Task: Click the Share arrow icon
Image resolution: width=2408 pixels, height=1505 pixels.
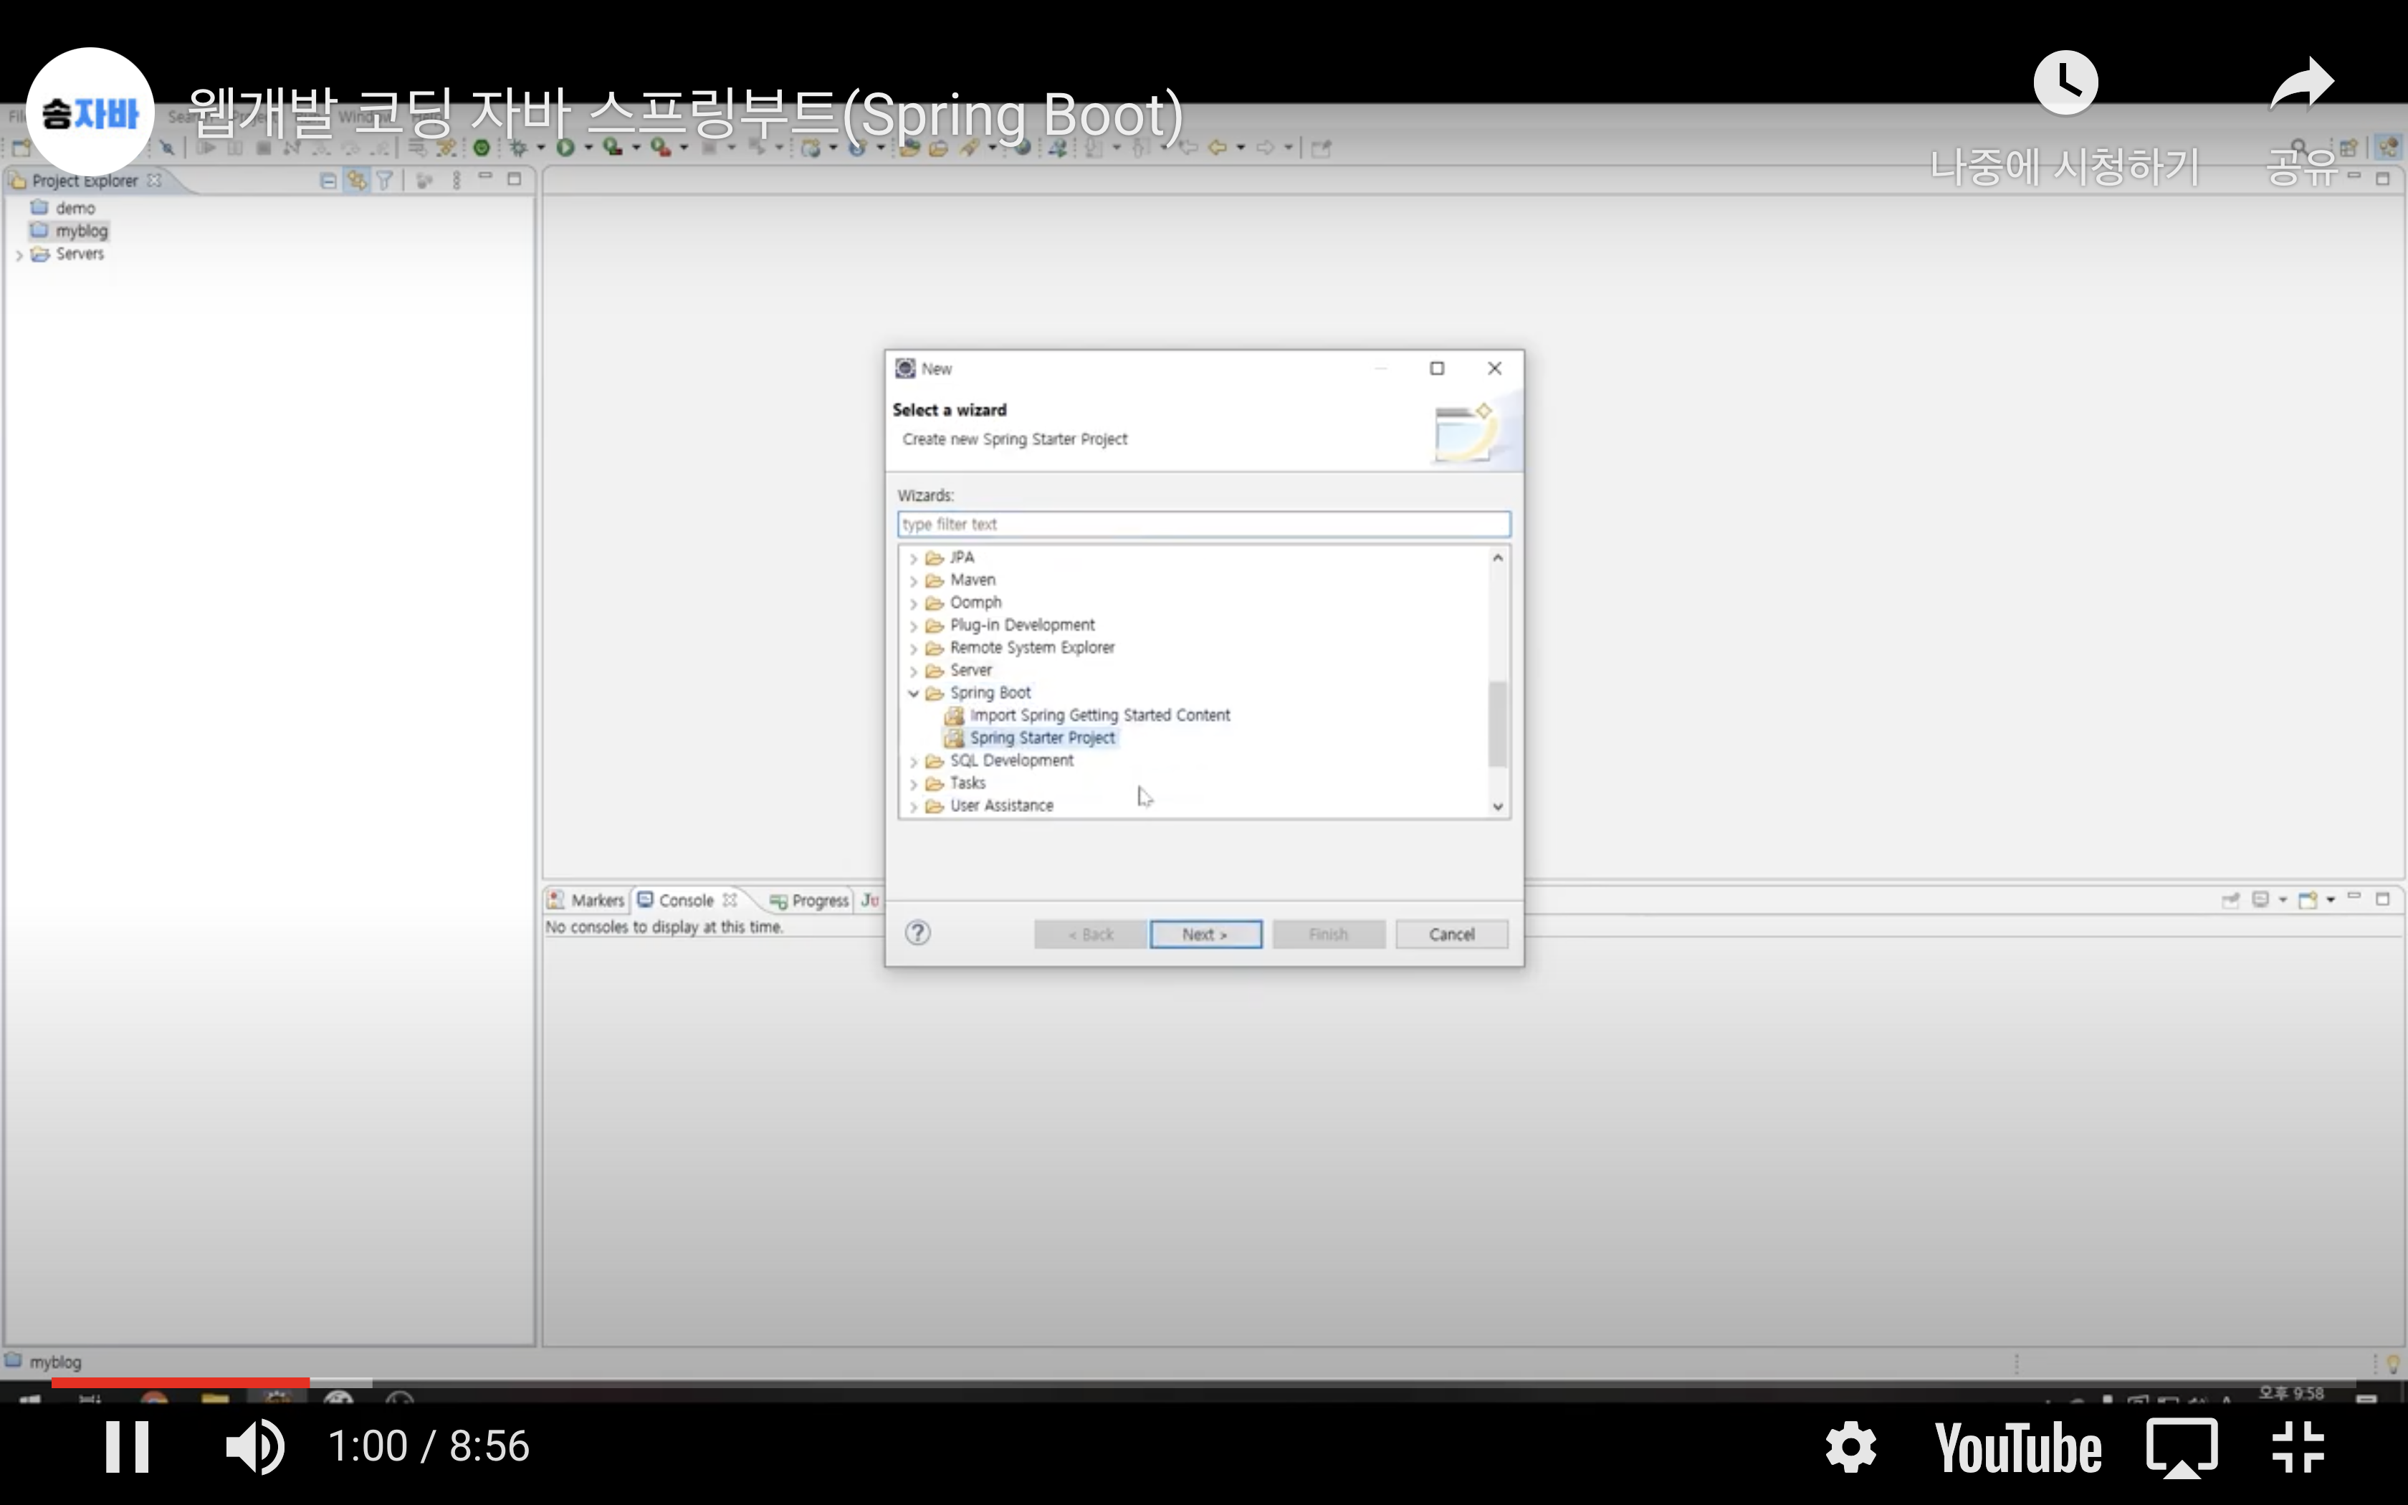Action: (2301, 84)
